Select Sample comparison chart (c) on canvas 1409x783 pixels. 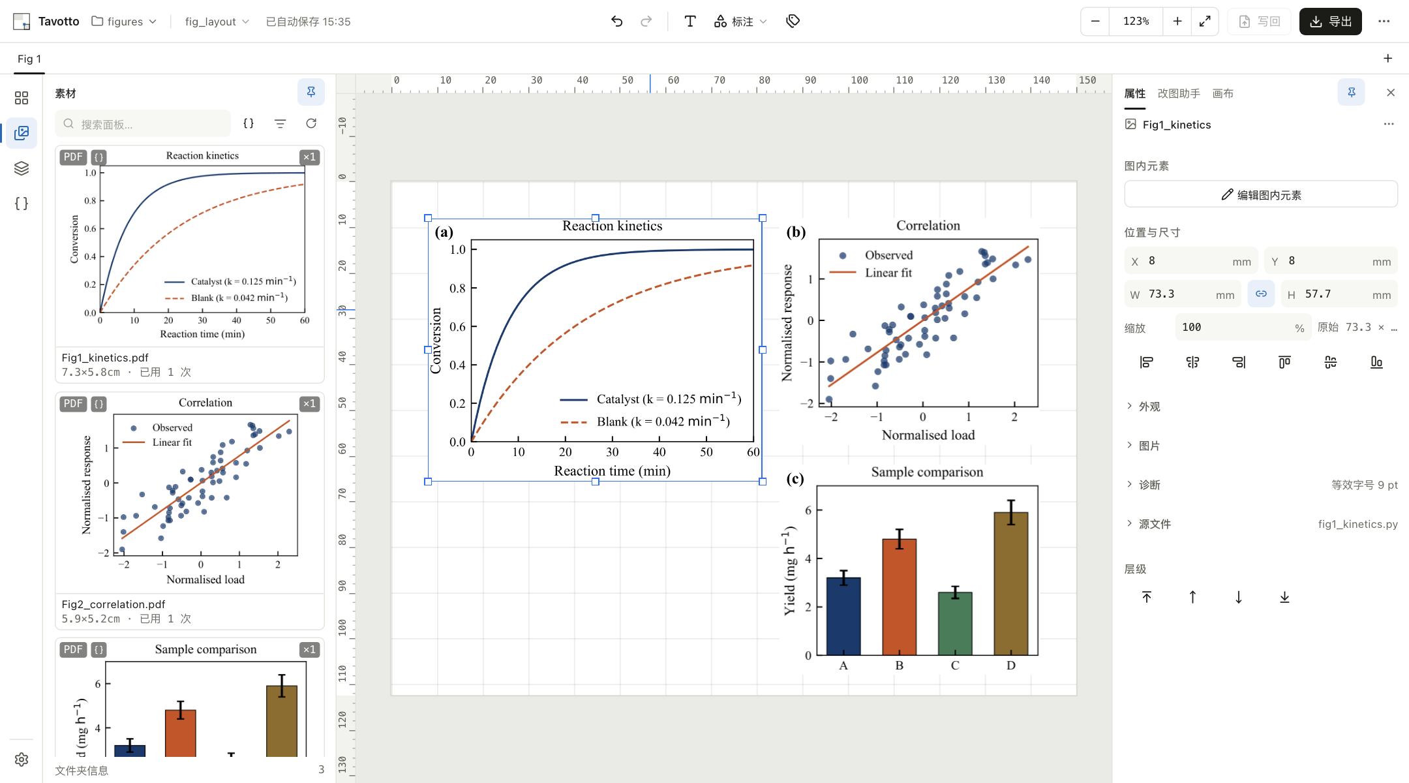point(910,569)
